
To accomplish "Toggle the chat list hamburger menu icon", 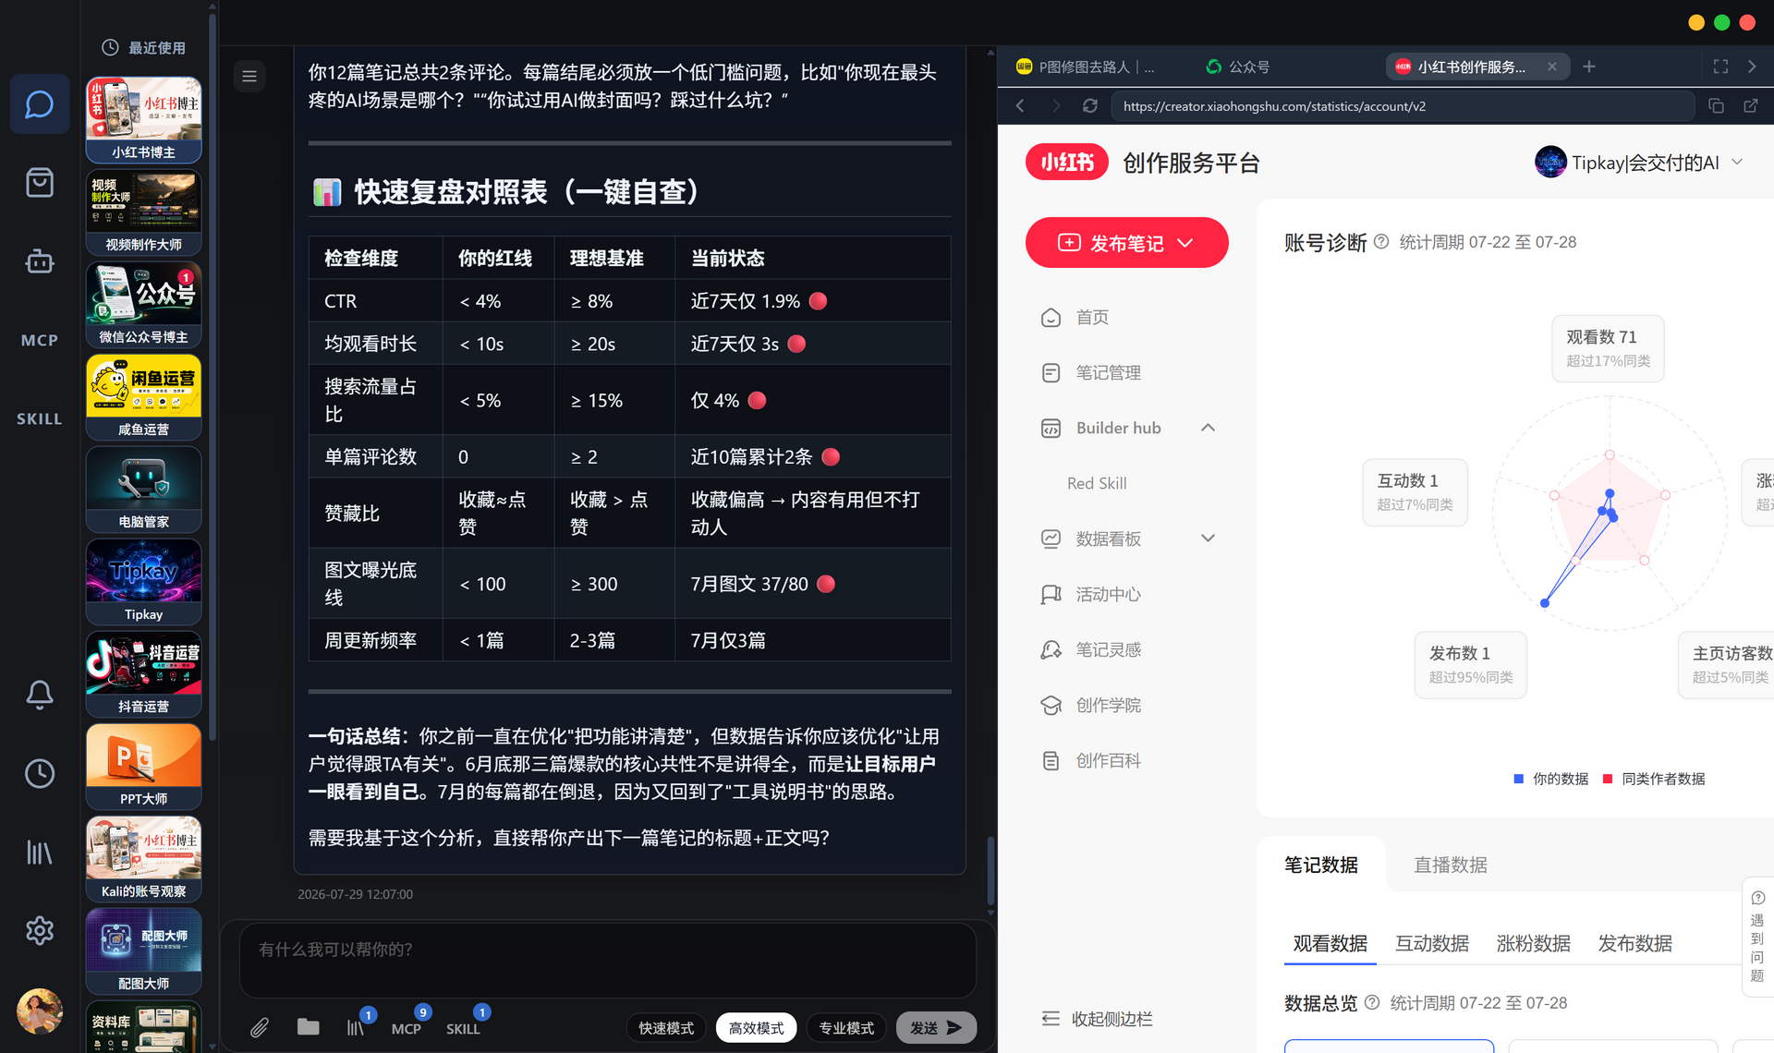I will click(x=249, y=76).
